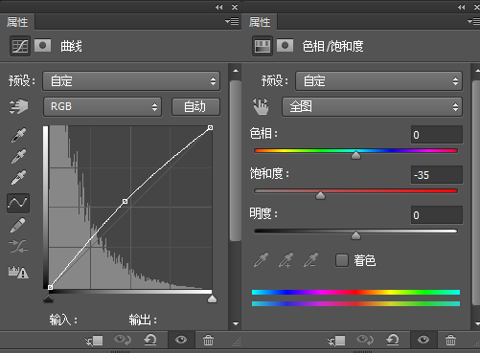Clip Curves adjustment to layer below
This screenshot has width=480, height=353.
(94, 341)
